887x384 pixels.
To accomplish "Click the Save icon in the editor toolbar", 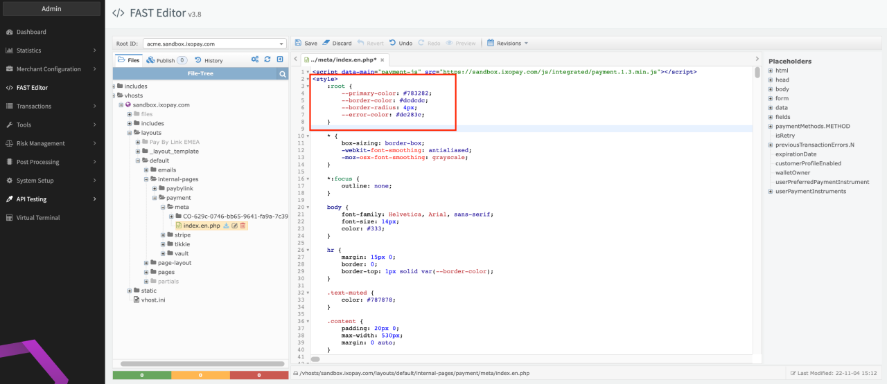I will pos(298,43).
